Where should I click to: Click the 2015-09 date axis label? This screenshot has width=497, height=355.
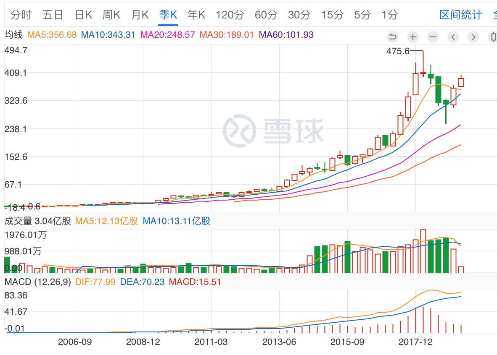347,342
